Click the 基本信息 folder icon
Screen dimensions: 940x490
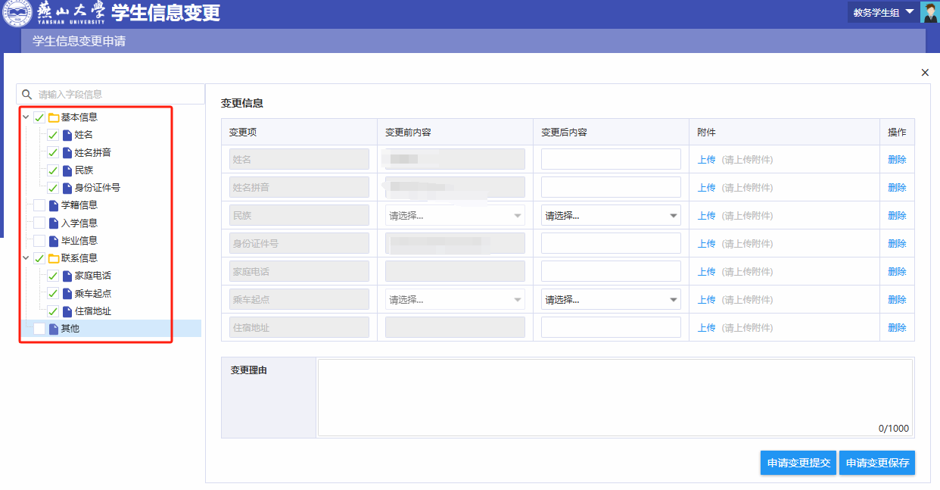[x=54, y=117]
